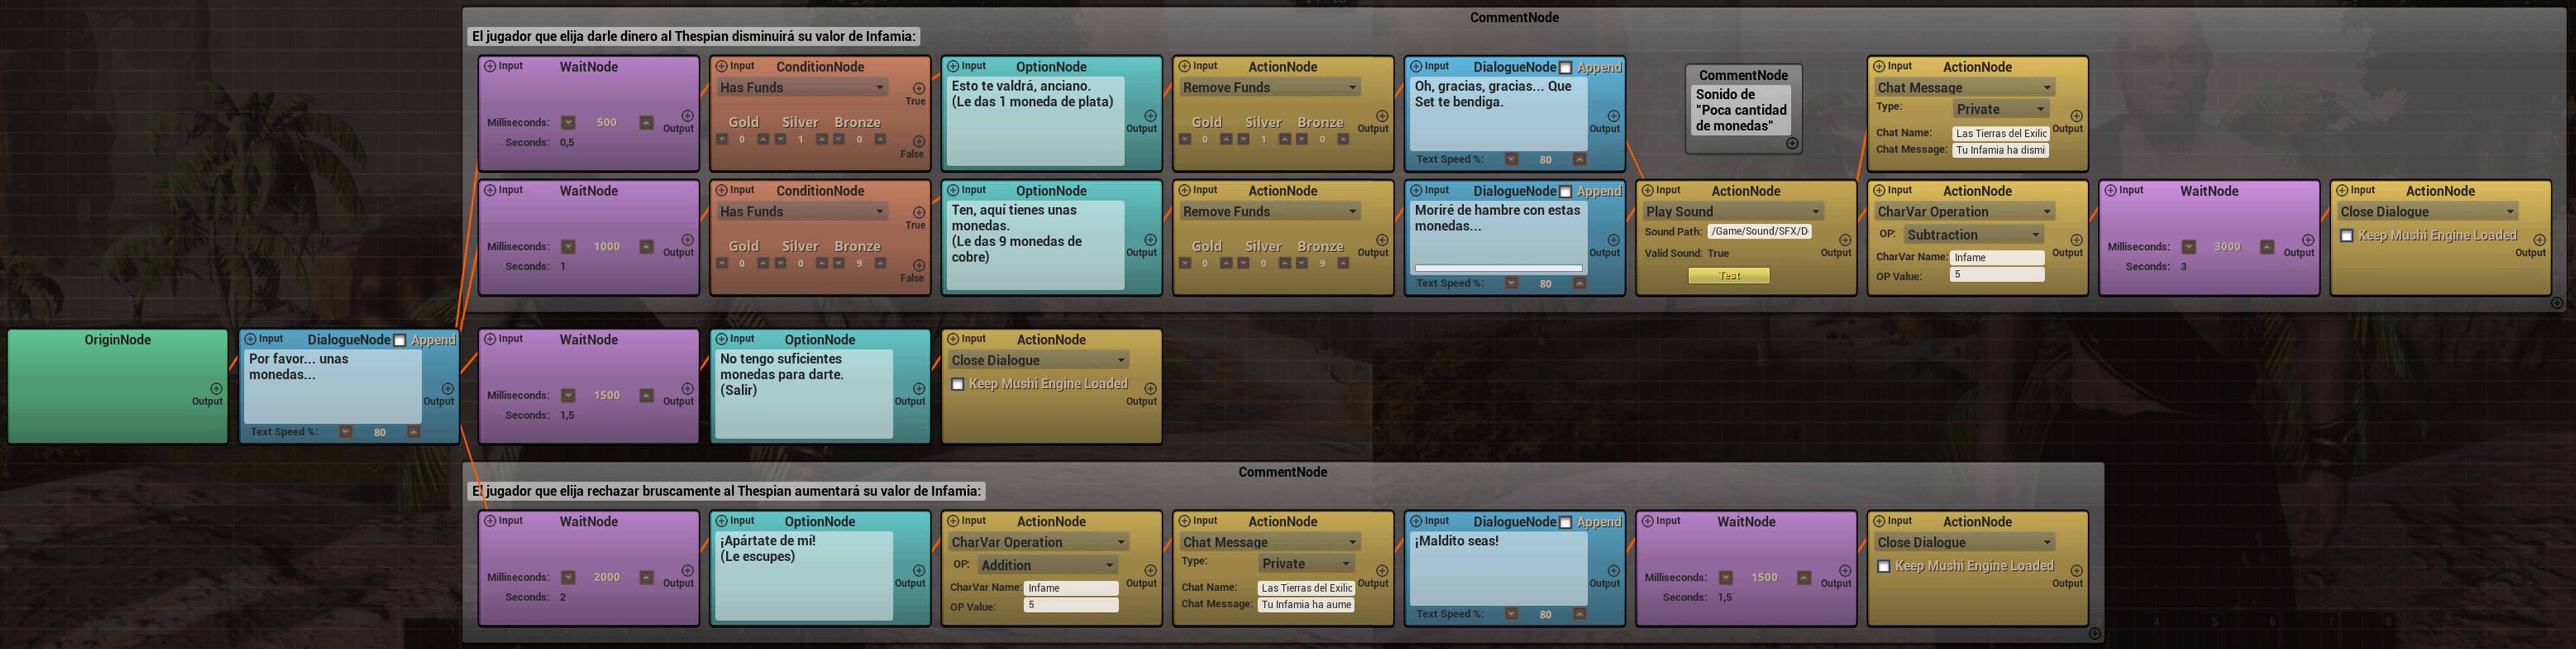Viewport: 2576px width, 649px height.
Task: Increase milliseconds on the 500 ms WaitNode
Action: coord(646,123)
